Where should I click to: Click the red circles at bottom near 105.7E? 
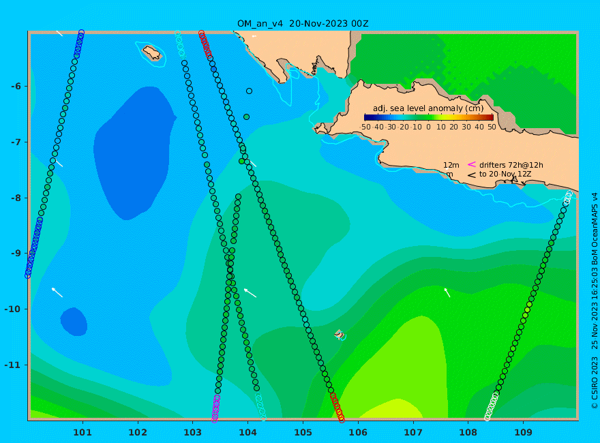click(337, 408)
